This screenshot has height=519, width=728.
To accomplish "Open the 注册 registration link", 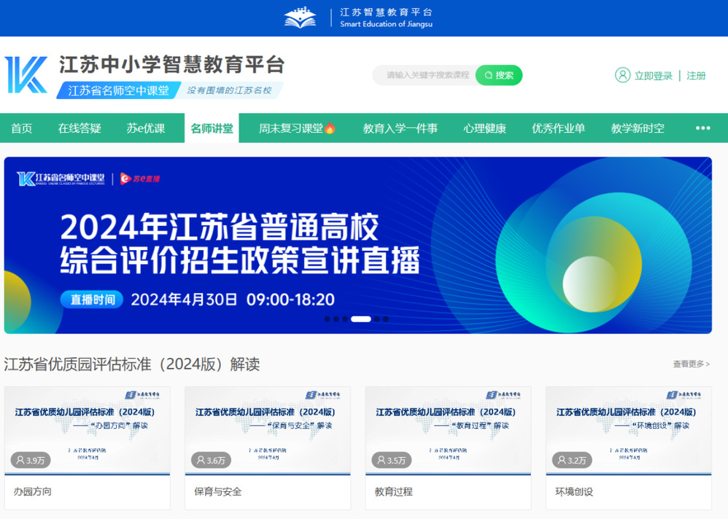I will click(696, 76).
